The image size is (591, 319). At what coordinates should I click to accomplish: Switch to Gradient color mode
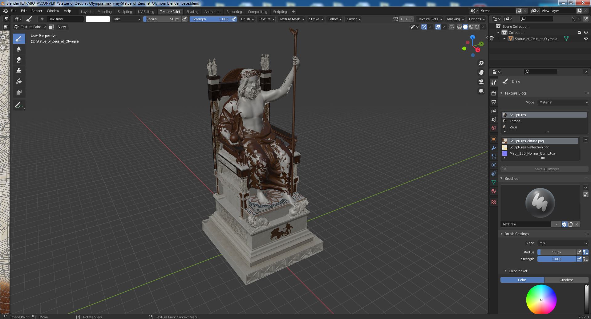(566, 280)
